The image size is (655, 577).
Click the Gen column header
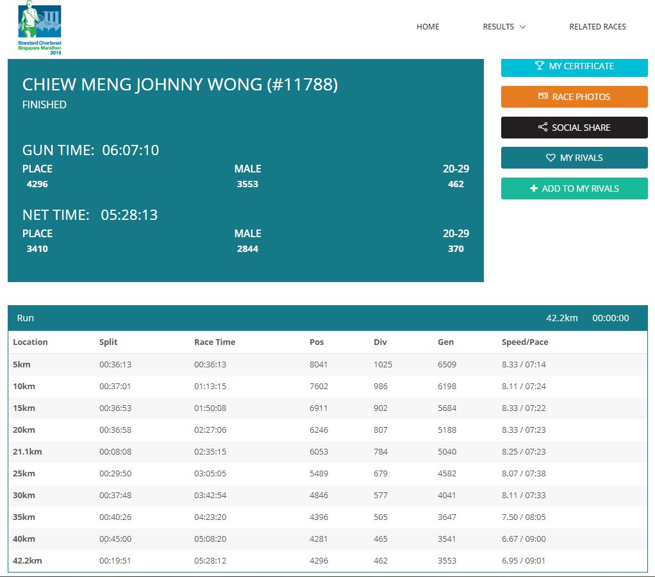(445, 342)
